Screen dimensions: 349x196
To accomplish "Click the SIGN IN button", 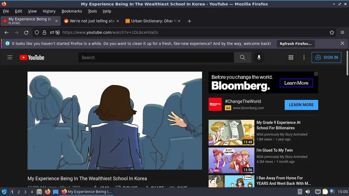I will (x=326, y=57).
